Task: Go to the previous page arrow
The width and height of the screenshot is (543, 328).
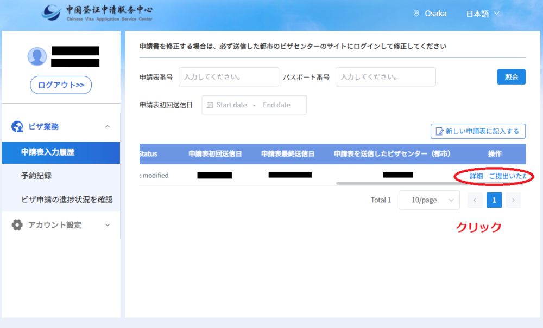Action: point(475,200)
